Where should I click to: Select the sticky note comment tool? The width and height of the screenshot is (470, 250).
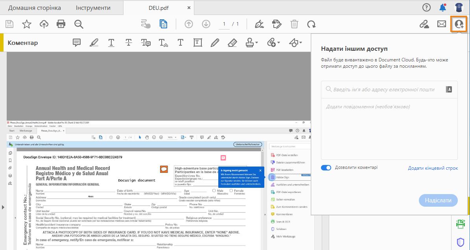pyautogui.click(x=77, y=43)
